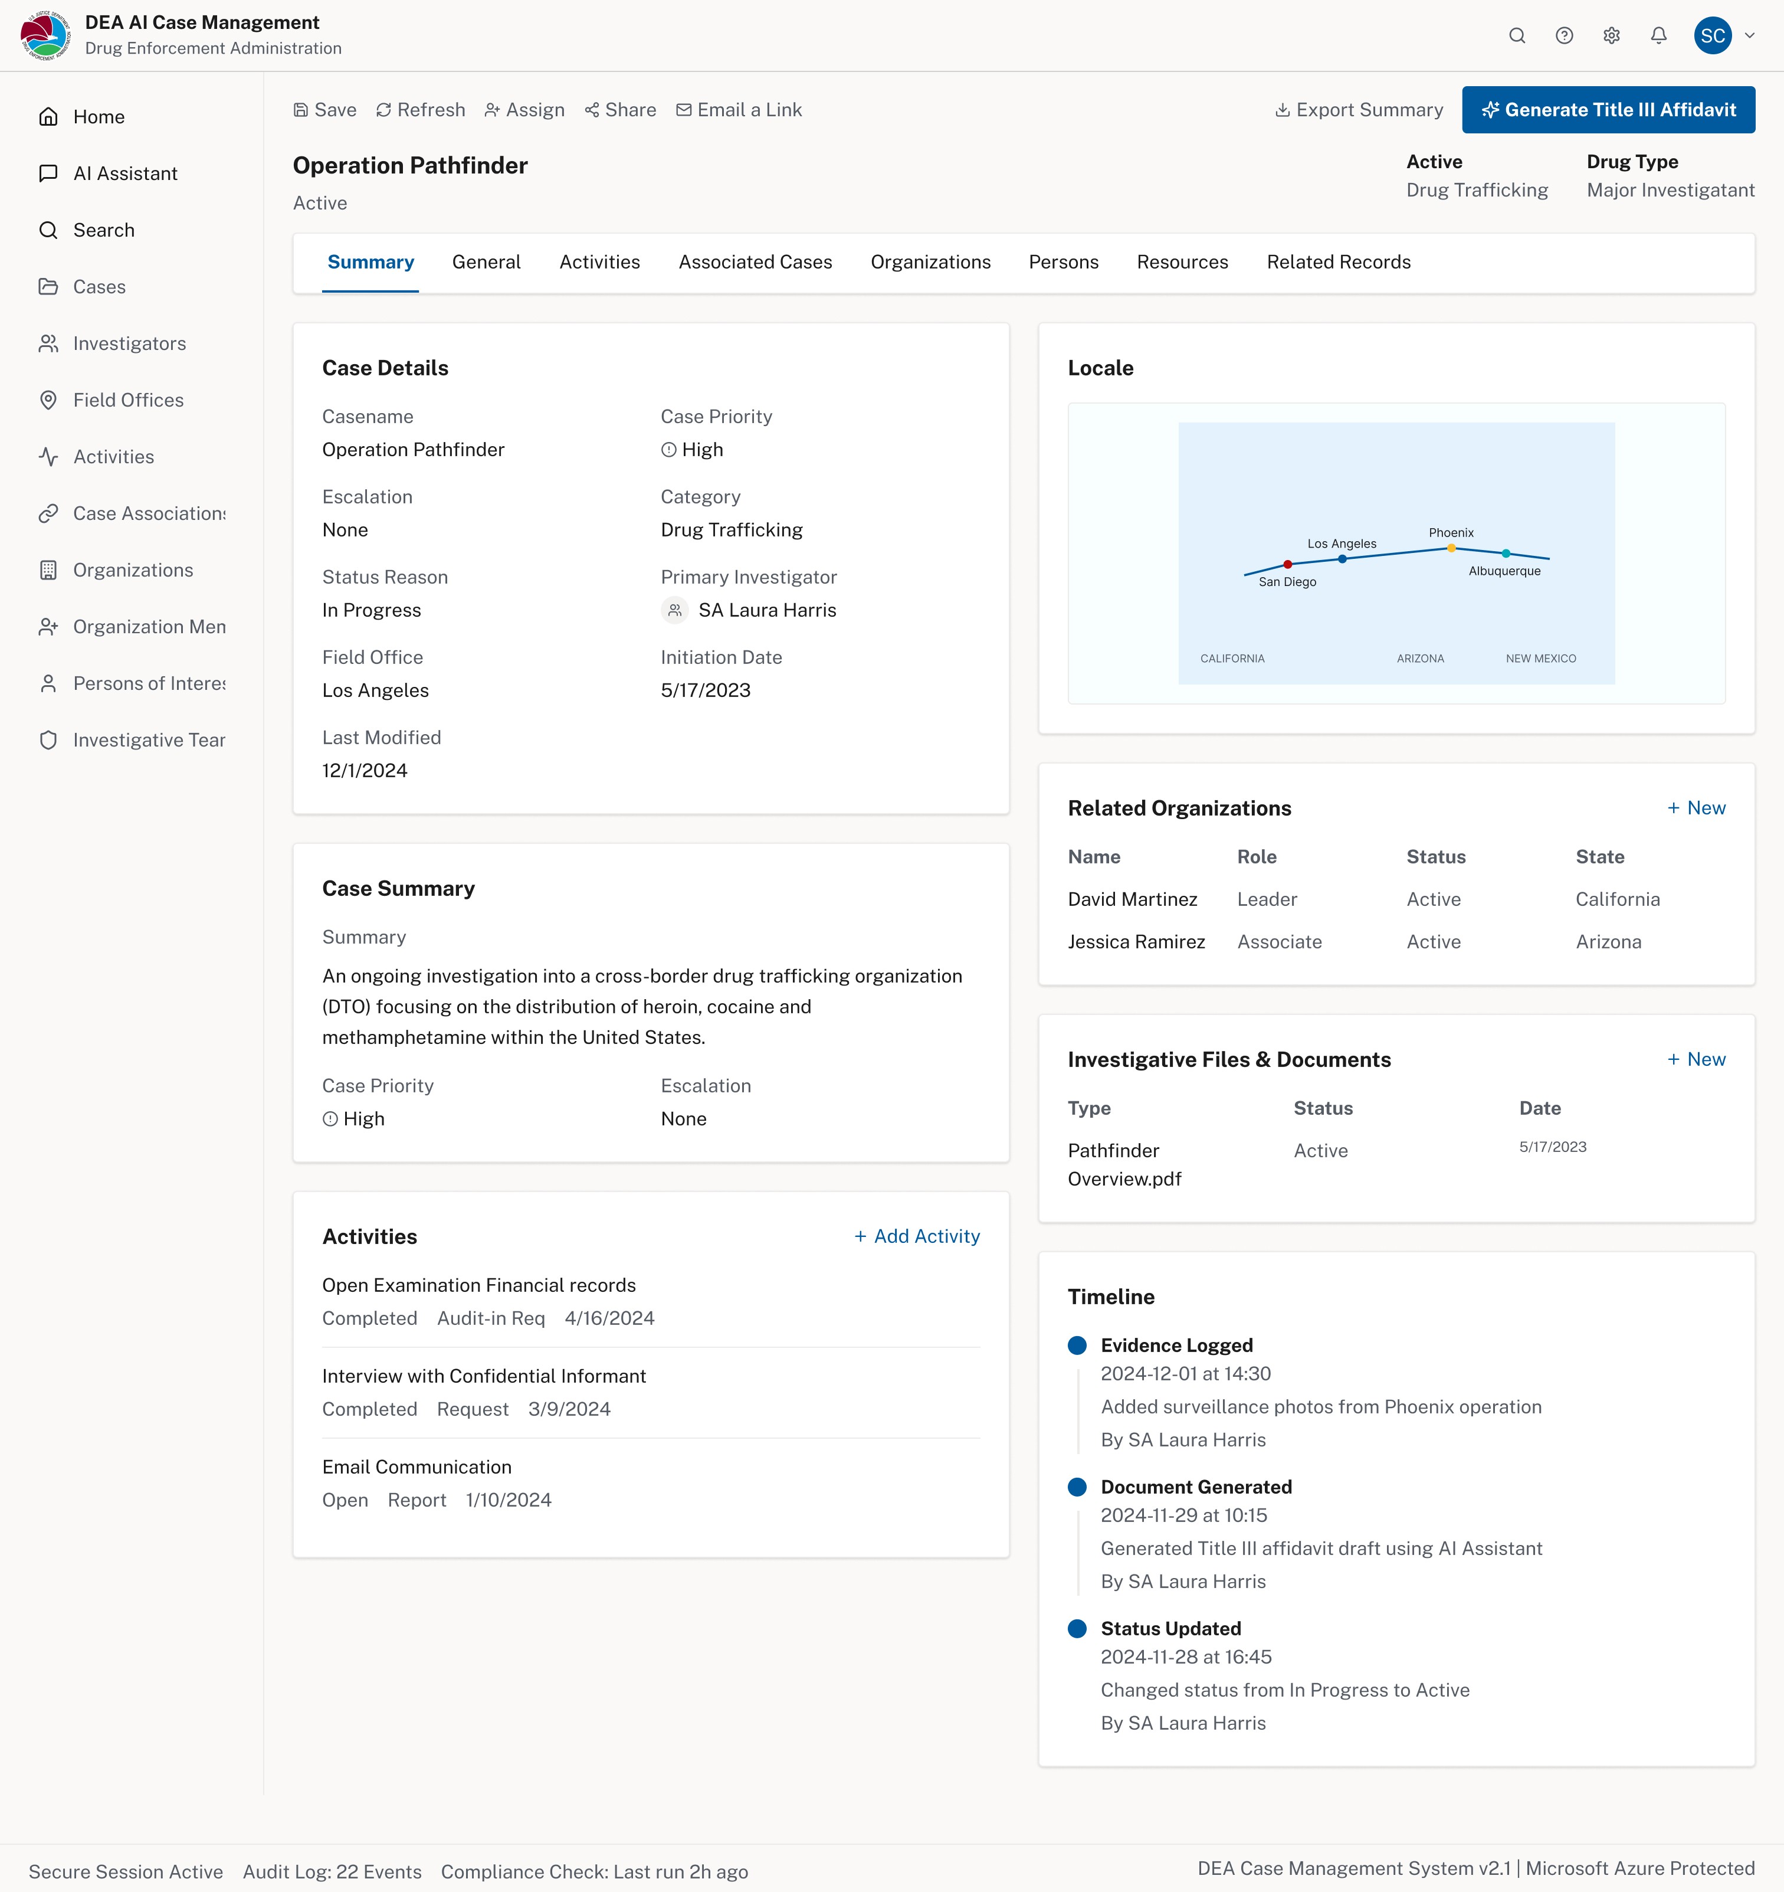Click the search magnifier icon in header
The width and height of the screenshot is (1784, 1892).
coord(1517,35)
